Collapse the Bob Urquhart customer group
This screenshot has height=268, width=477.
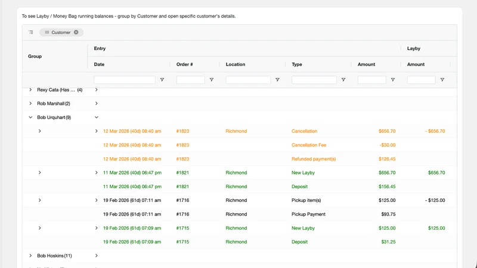[30, 117]
